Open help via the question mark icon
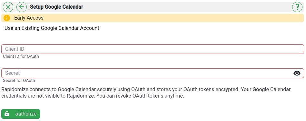 tap(297, 7)
